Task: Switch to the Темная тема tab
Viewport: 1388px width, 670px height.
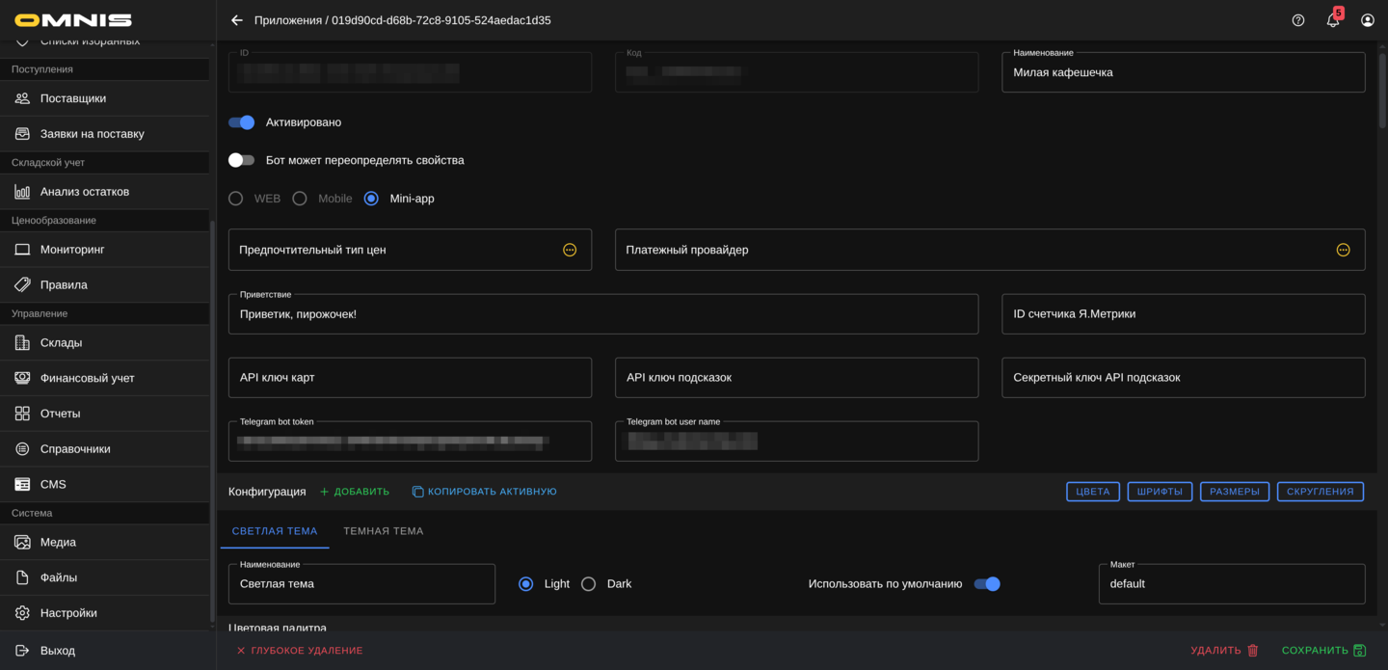Action: click(x=384, y=530)
